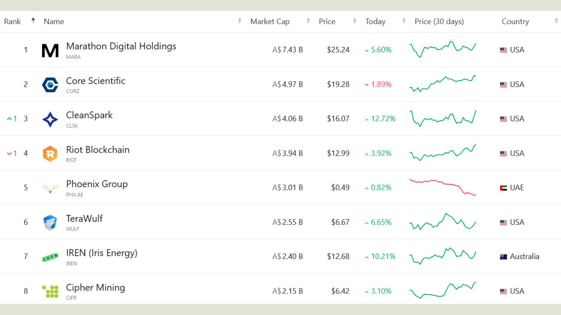Click the red down triangle beside 1.89%

(367, 85)
